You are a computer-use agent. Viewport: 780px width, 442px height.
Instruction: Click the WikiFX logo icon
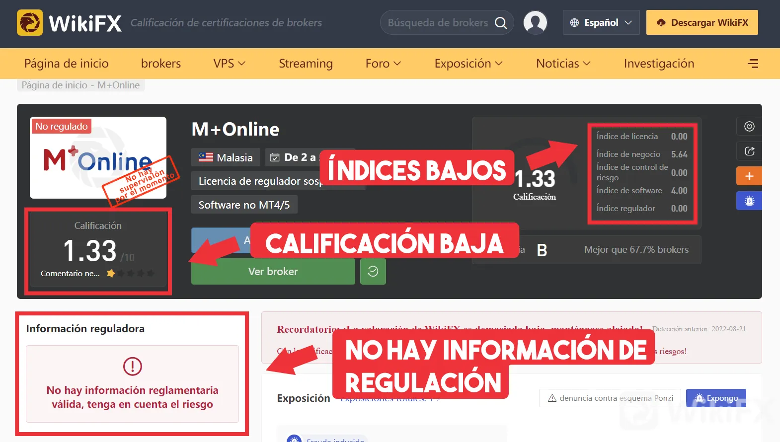pyautogui.click(x=30, y=23)
